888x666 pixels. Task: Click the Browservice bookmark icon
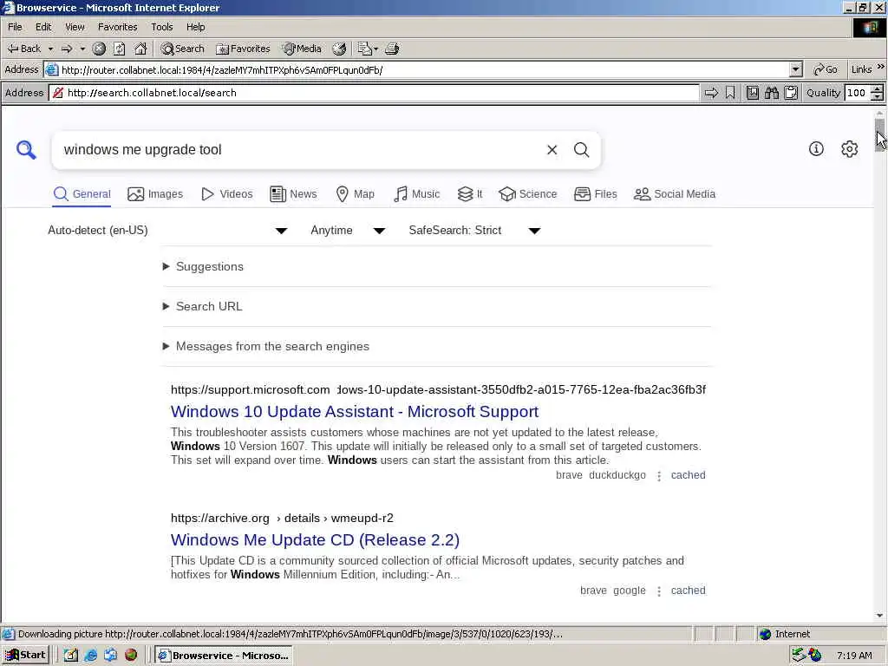point(730,93)
